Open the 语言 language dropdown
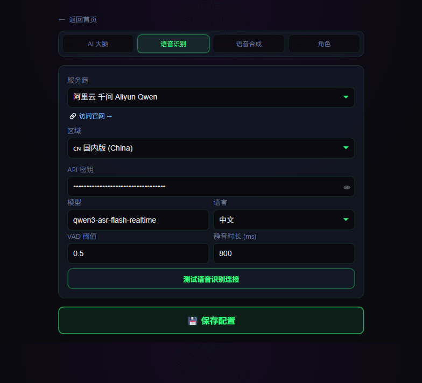The width and height of the screenshot is (422, 383). point(284,219)
